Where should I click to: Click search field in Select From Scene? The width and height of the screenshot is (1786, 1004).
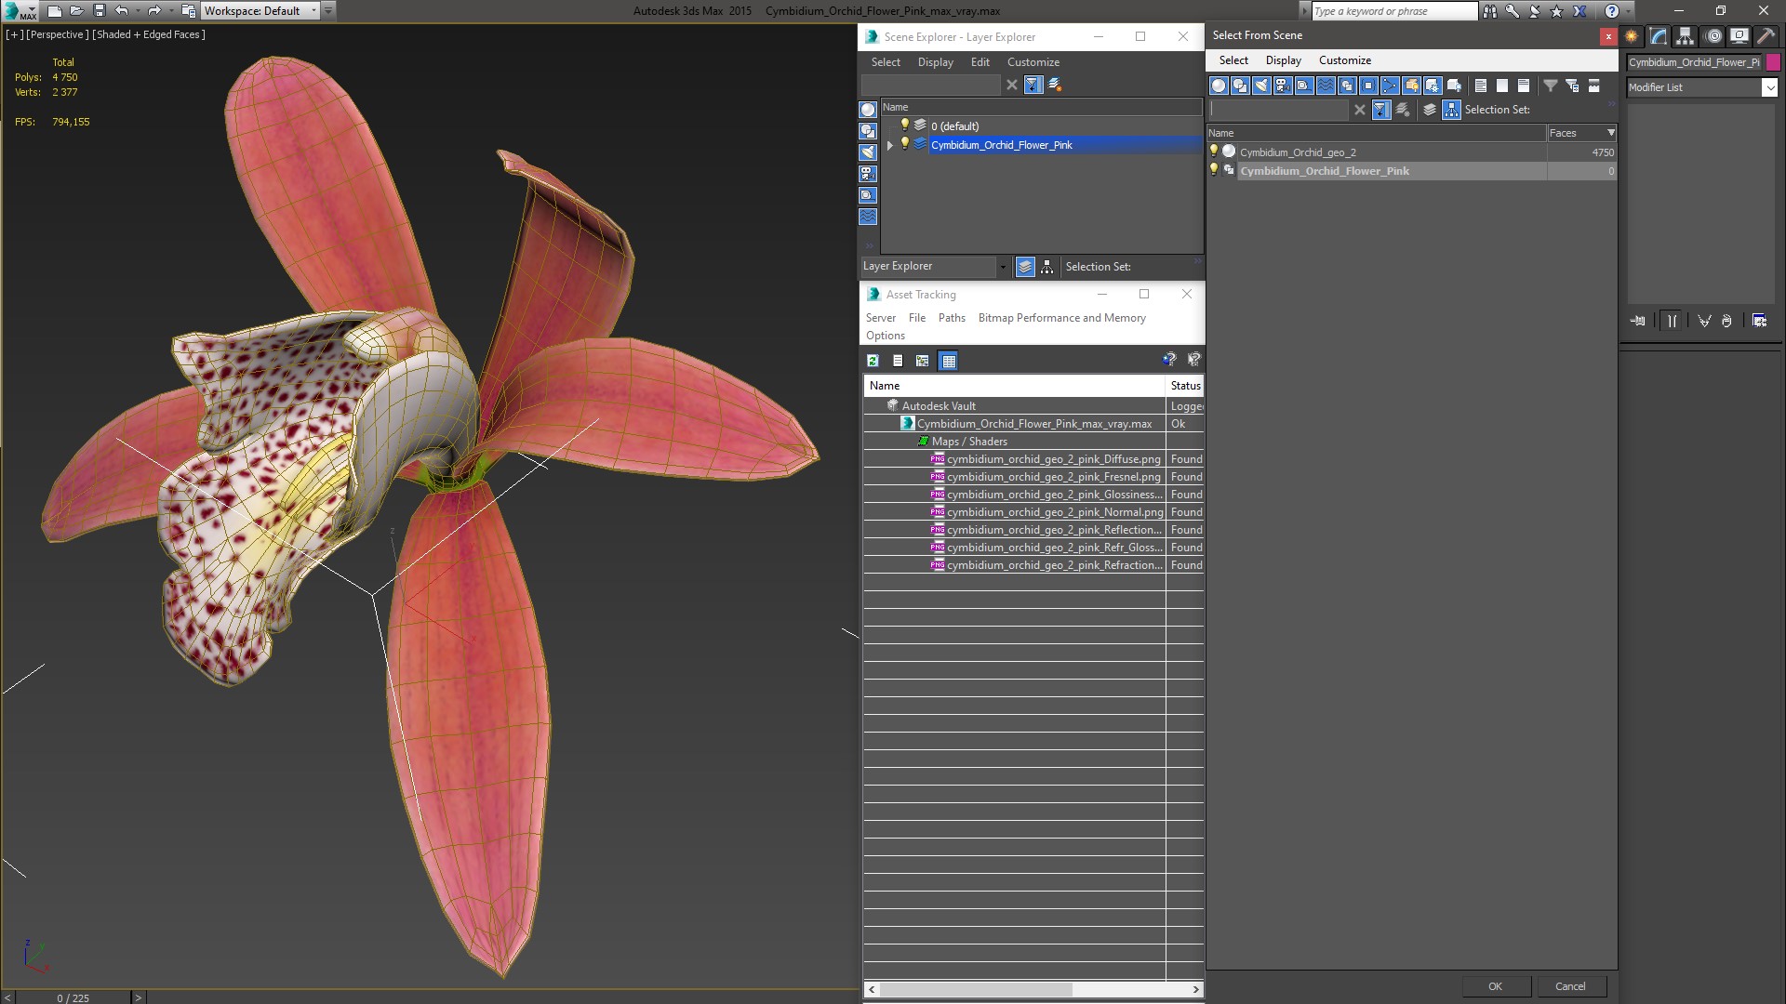pyautogui.click(x=1279, y=110)
